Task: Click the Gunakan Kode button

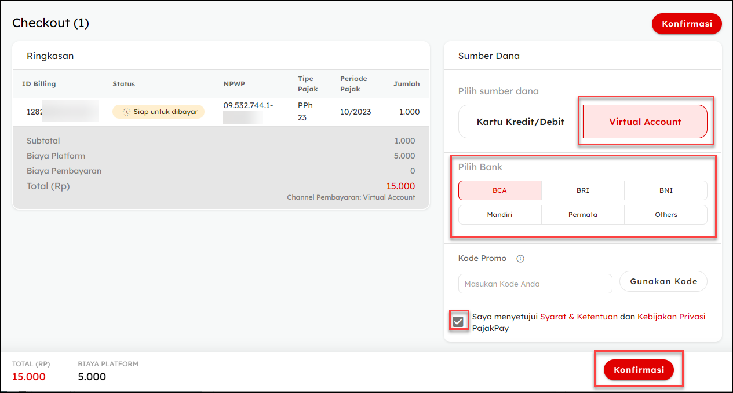Action: (x=663, y=281)
